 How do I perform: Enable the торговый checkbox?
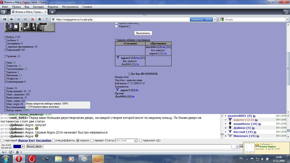[2, 140]
